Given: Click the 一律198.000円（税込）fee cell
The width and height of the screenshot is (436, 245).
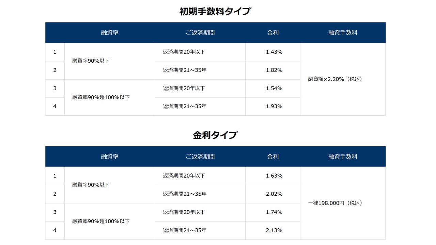Looking at the screenshot, I should 335,203.
